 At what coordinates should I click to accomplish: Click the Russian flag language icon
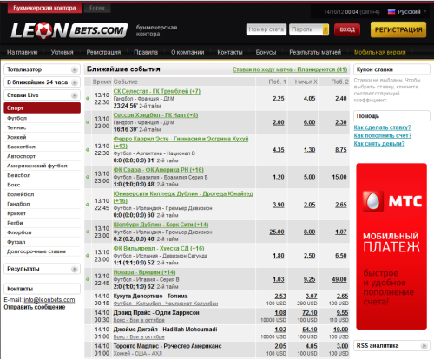[391, 11]
